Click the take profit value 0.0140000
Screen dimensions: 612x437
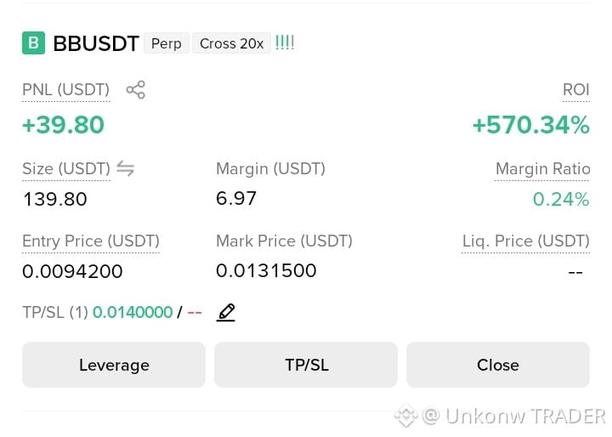tap(133, 312)
